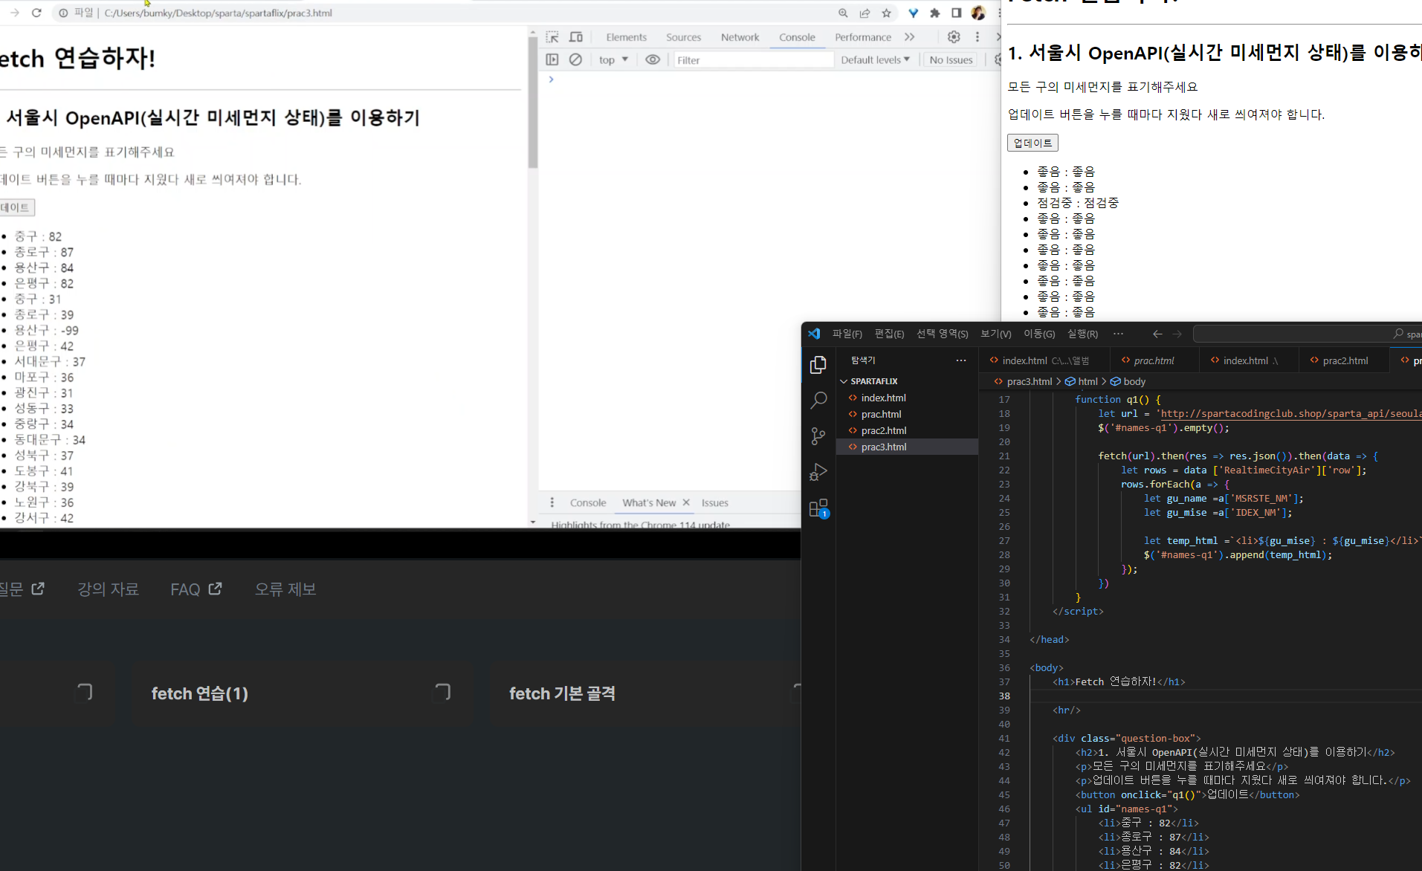
Task: Expand more DevTools tabs chevron
Action: pyautogui.click(x=909, y=37)
